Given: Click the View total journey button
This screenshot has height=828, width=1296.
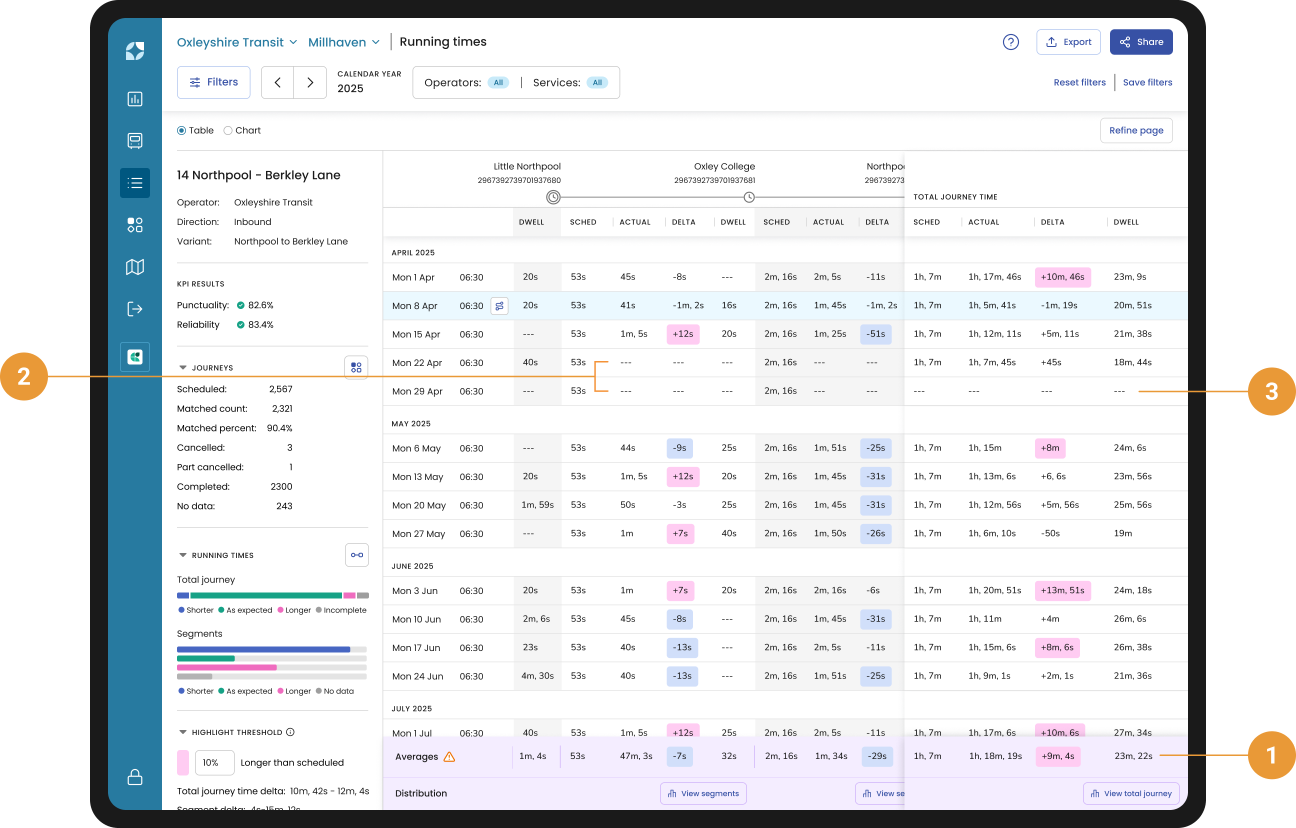Looking at the screenshot, I should coord(1131,793).
